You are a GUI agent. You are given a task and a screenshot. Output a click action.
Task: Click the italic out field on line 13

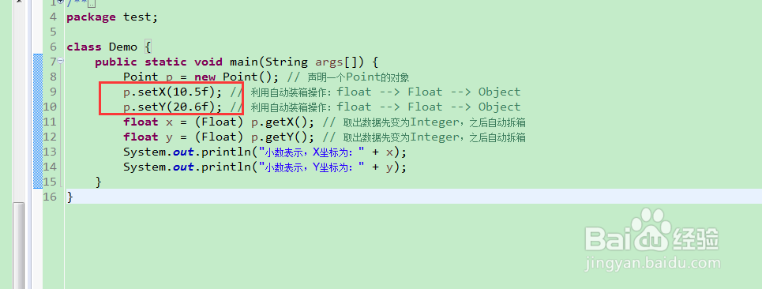[x=184, y=152]
